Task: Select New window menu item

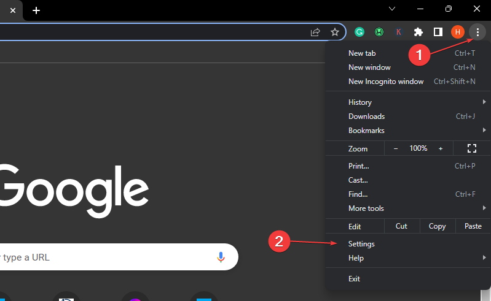Action: coord(408,67)
